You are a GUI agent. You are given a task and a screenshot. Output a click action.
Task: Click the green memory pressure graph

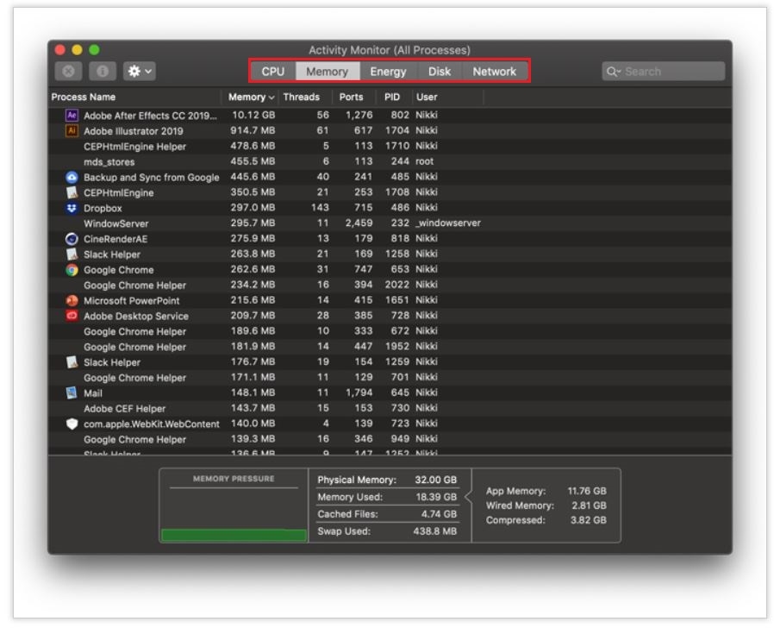click(x=234, y=535)
